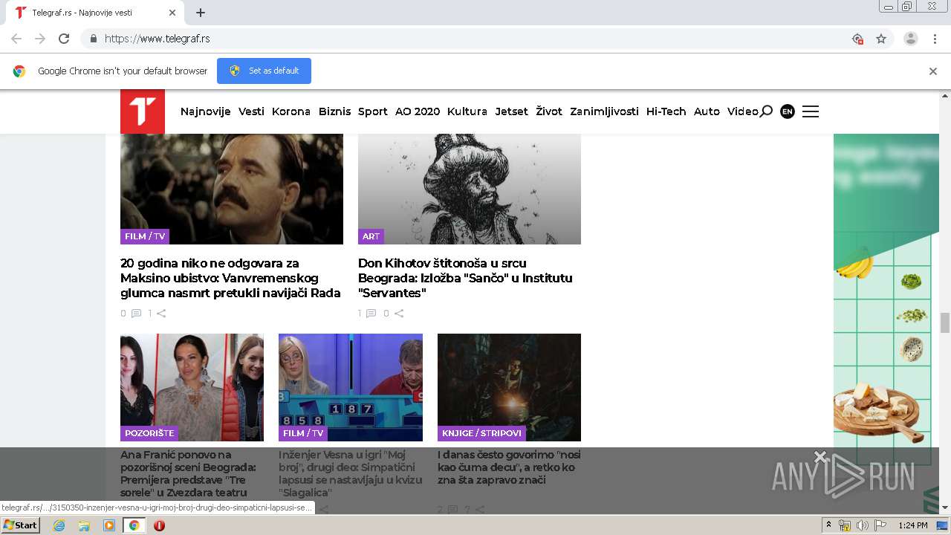Open the Jetset section

click(x=512, y=111)
